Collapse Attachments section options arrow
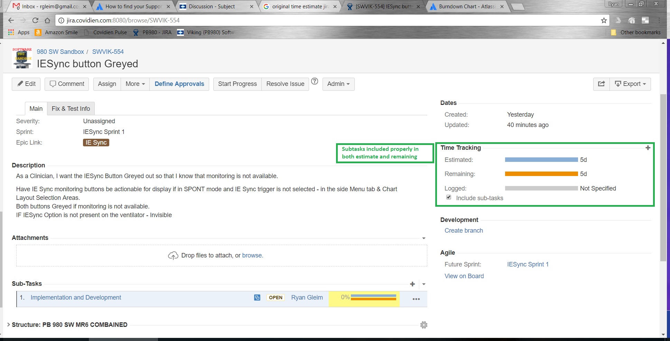 (424, 238)
